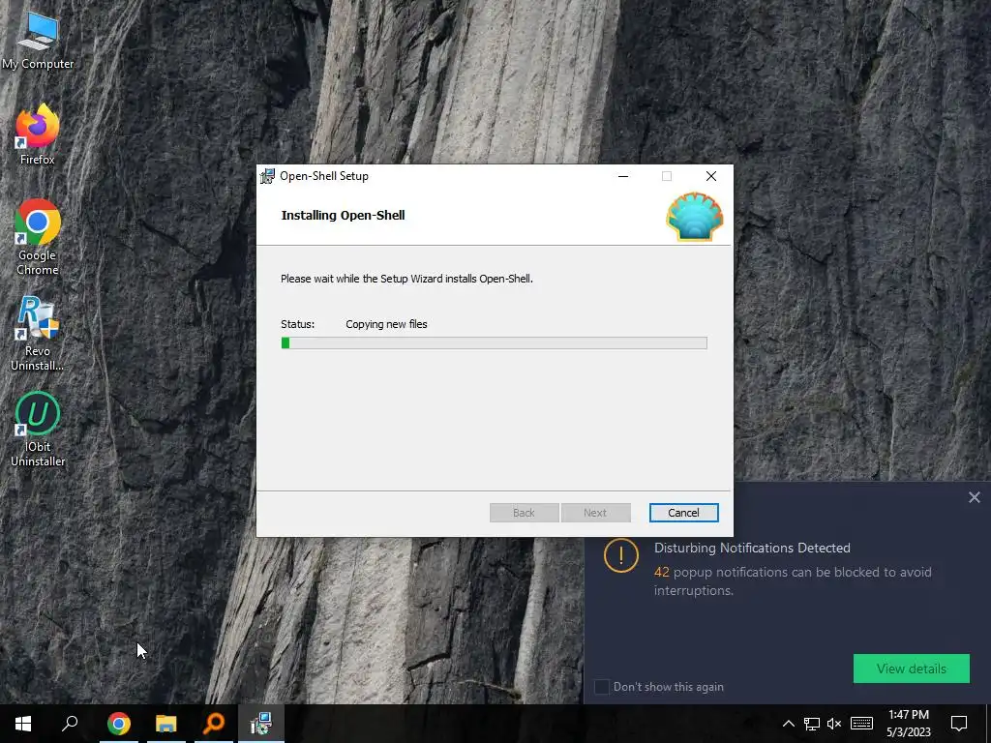Image resolution: width=991 pixels, height=743 pixels.
Task: Click the muted volume tray icon
Action: 834,724
